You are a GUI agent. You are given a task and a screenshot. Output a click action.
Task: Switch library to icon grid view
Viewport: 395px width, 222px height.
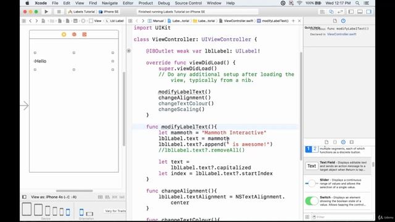coord(307,216)
